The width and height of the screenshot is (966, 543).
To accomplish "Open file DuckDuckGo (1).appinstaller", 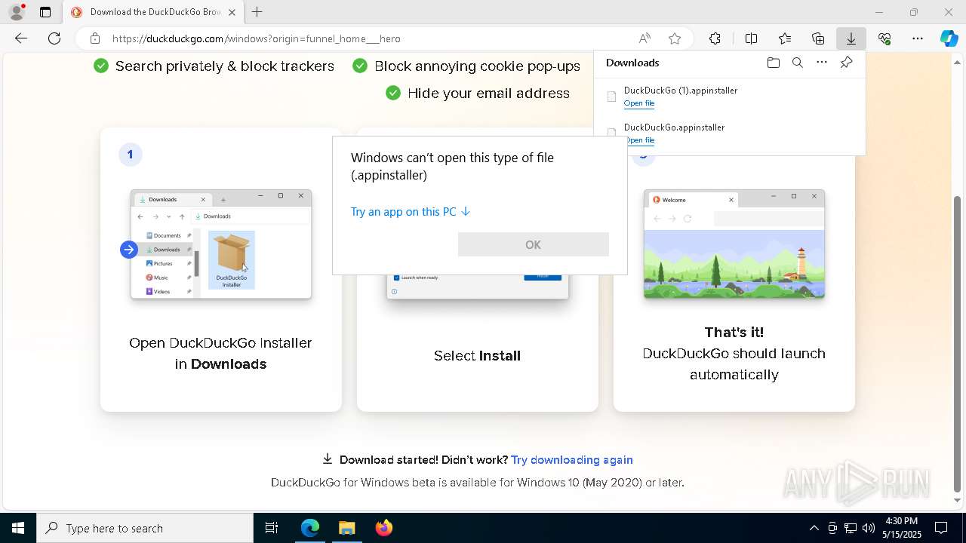I will click(639, 103).
